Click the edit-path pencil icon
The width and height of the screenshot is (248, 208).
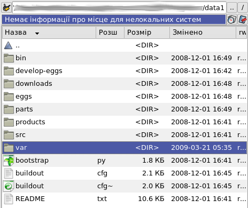(6, 7)
